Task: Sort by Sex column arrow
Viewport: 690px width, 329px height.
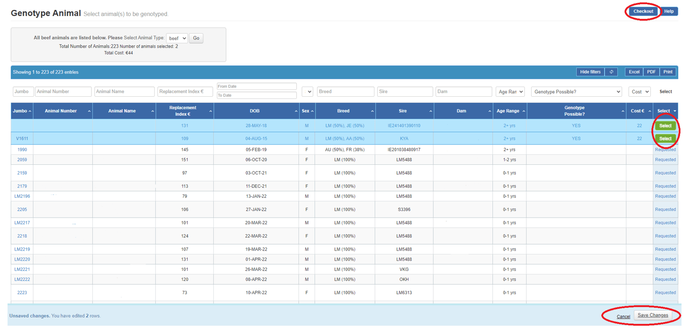Action: coord(312,111)
